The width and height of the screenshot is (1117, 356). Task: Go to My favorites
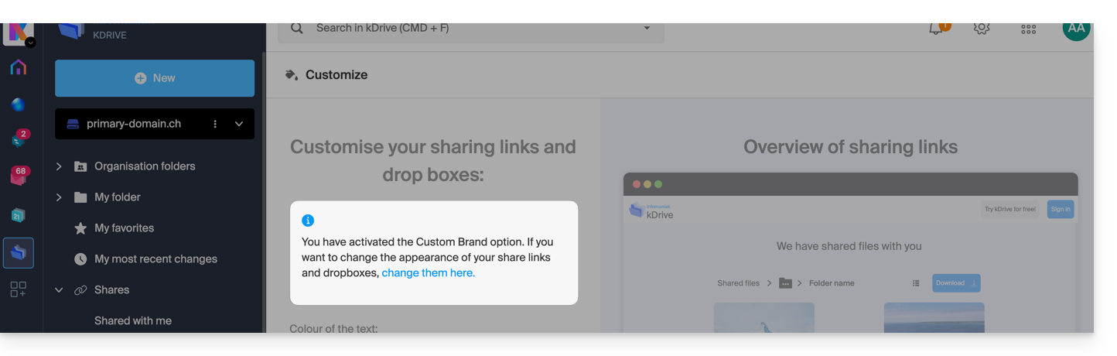click(124, 228)
